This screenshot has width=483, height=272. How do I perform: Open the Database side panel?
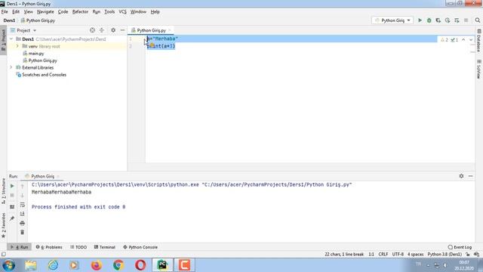pyautogui.click(x=479, y=40)
